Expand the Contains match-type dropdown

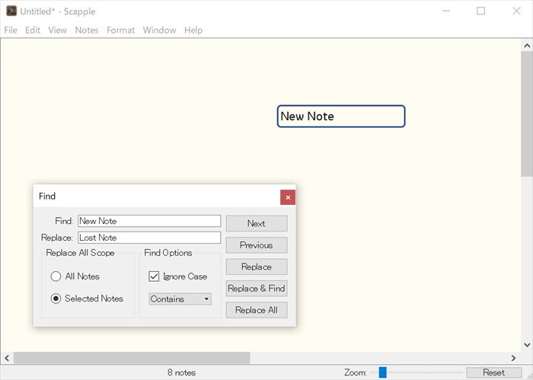point(180,299)
